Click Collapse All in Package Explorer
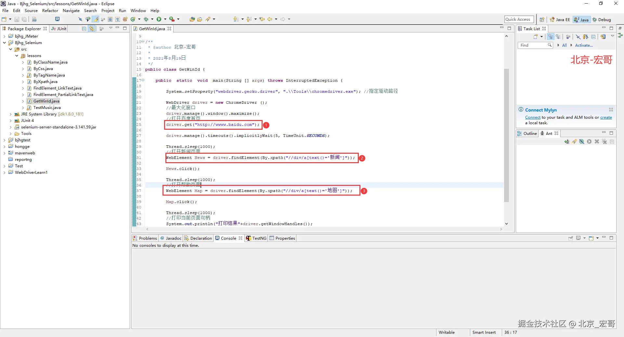 84,29
